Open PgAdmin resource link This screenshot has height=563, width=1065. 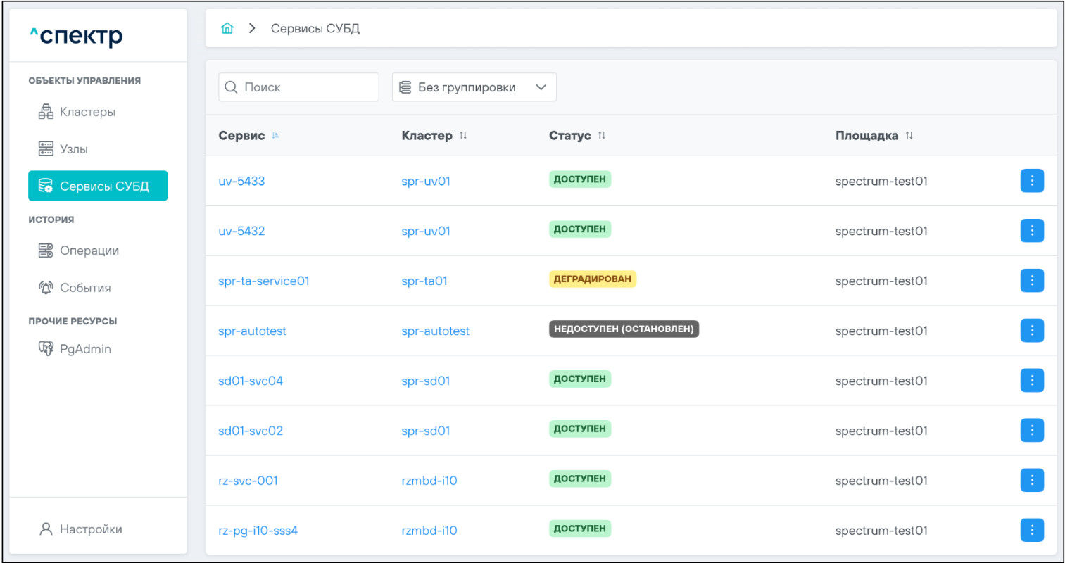click(84, 349)
